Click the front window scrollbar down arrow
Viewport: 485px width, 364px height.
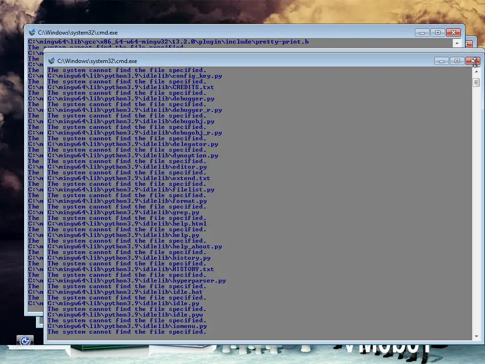(x=476, y=336)
